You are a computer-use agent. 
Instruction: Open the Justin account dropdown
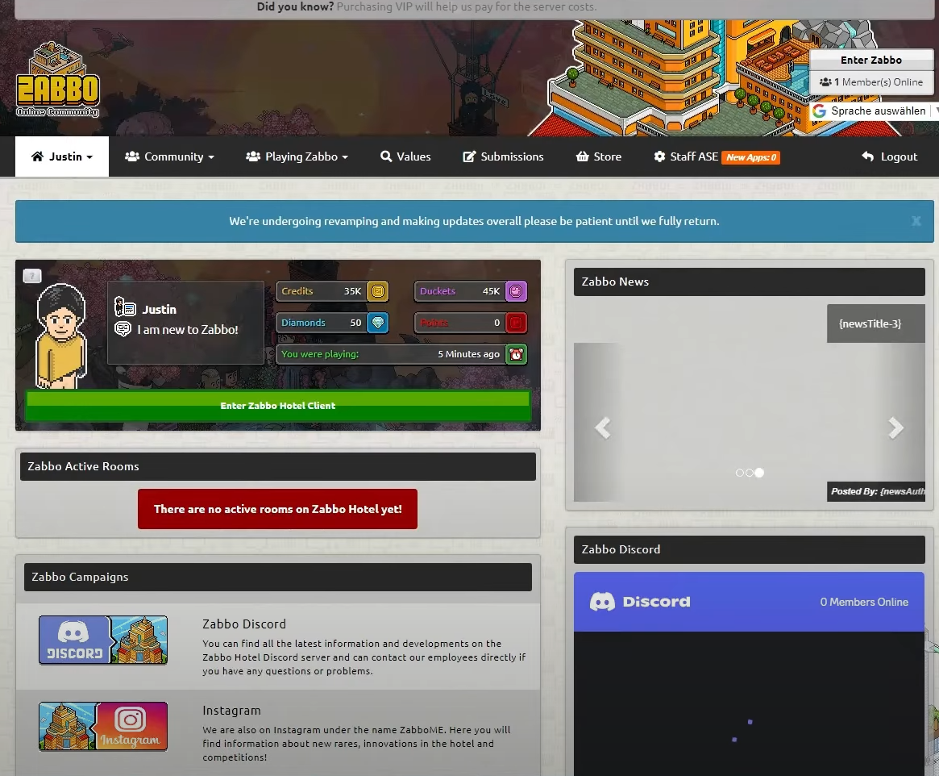[x=62, y=156]
